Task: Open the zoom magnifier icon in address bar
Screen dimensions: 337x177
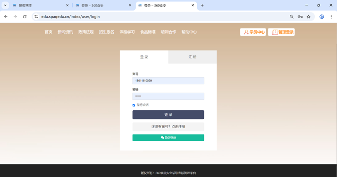Action: pos(292,17)
